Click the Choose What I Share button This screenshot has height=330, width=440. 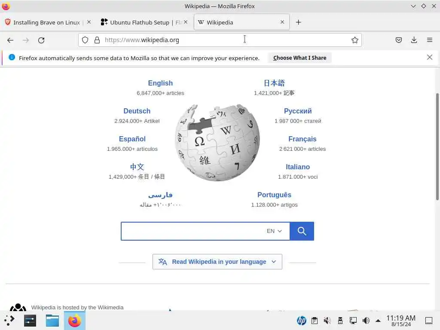pyautogui.click(x=299, y=58)
